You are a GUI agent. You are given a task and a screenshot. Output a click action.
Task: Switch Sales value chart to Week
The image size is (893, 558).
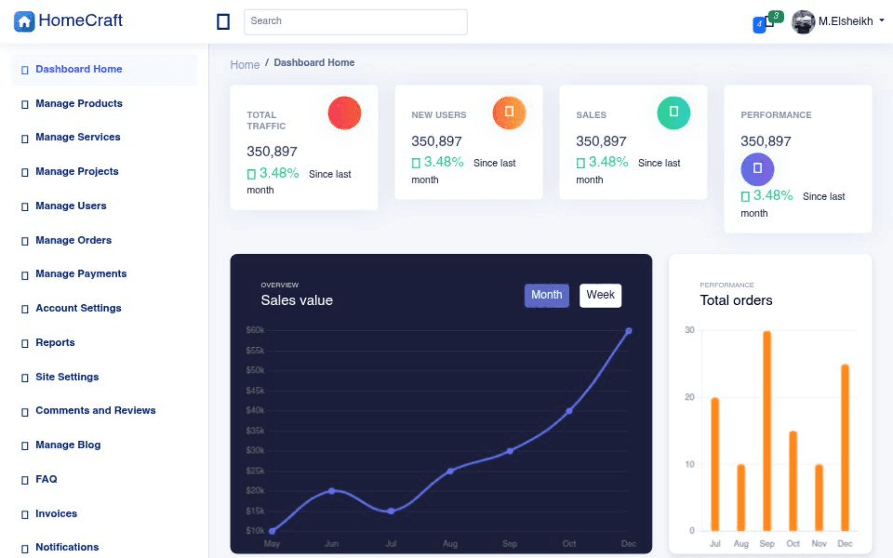(600, 295)
